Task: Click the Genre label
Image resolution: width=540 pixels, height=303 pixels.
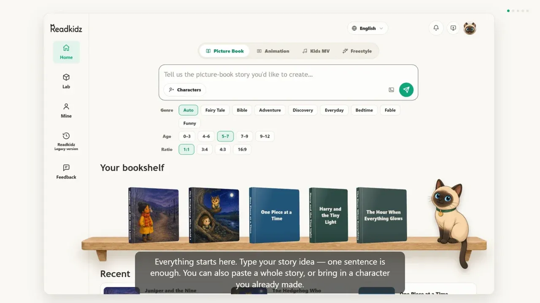Action: pyautogui.click(x=167, y=110)
